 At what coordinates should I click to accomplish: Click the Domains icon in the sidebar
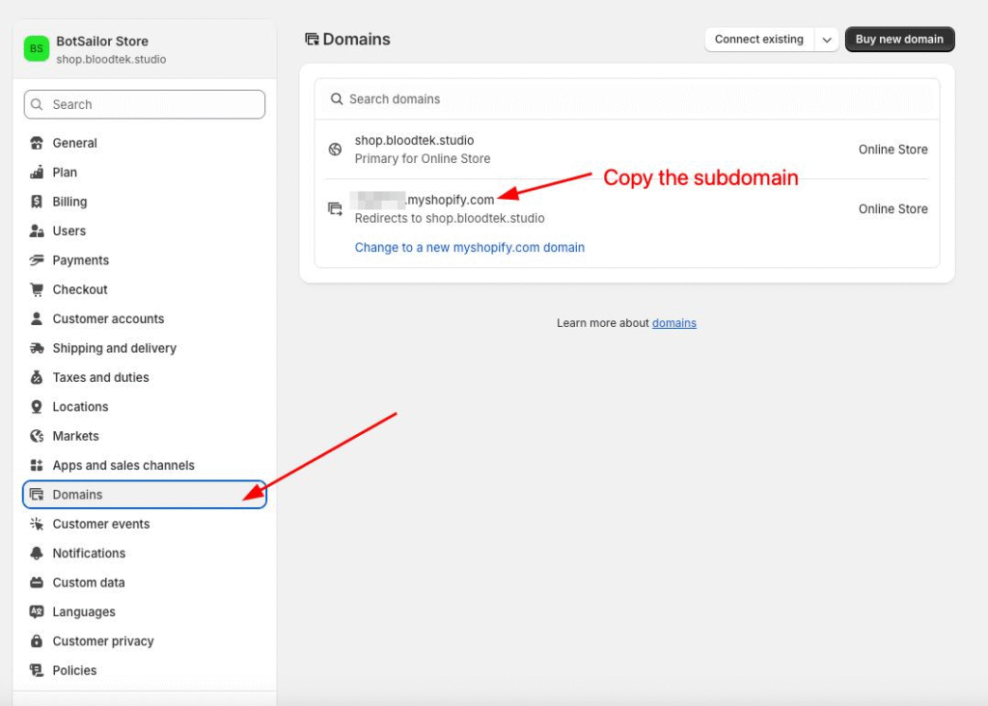[x=37, y=495]
